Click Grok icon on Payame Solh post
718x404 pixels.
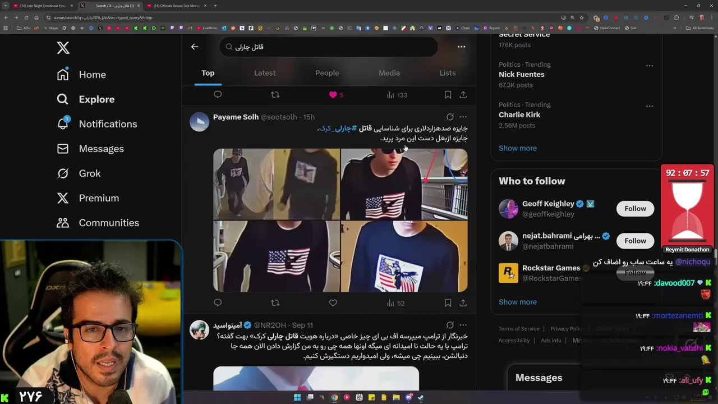[450, 117]
